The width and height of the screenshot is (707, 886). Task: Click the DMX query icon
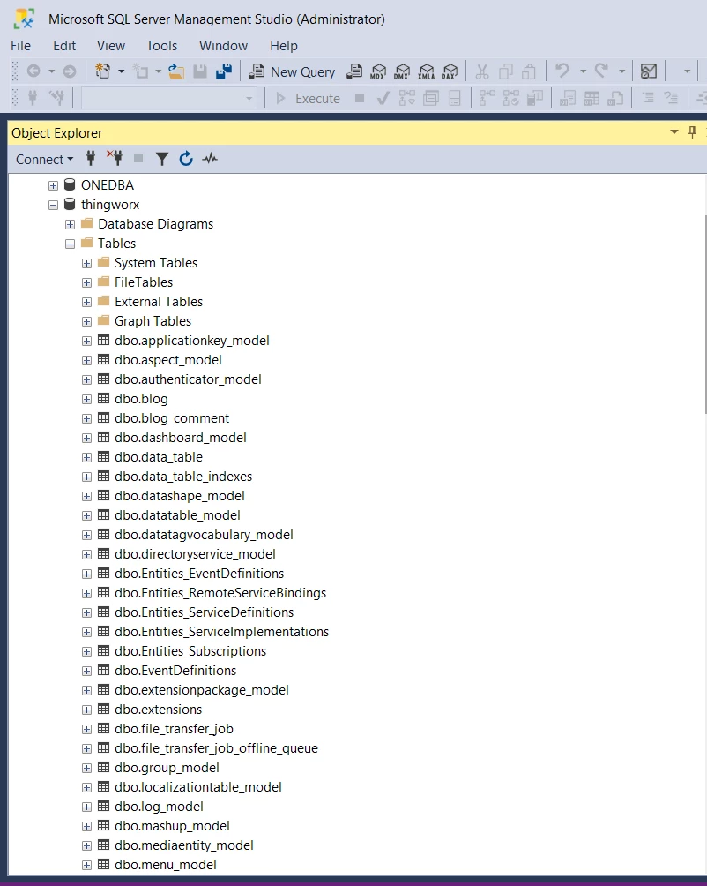click(x=402, y=71)
